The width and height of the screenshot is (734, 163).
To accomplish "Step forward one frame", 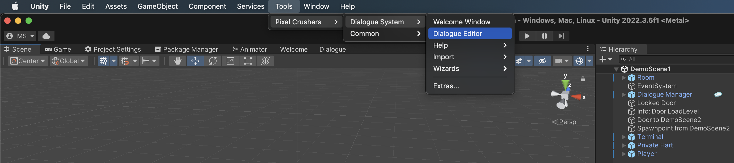I will 561,36.
